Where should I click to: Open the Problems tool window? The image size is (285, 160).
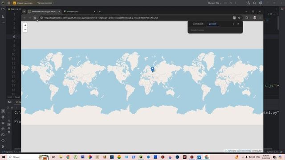pyautogui.click(x=3, y=141)
